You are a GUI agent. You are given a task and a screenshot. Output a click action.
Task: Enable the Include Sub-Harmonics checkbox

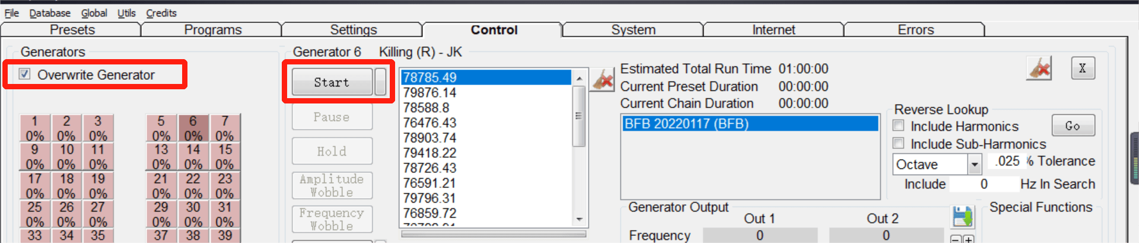(x=899, y=144)
